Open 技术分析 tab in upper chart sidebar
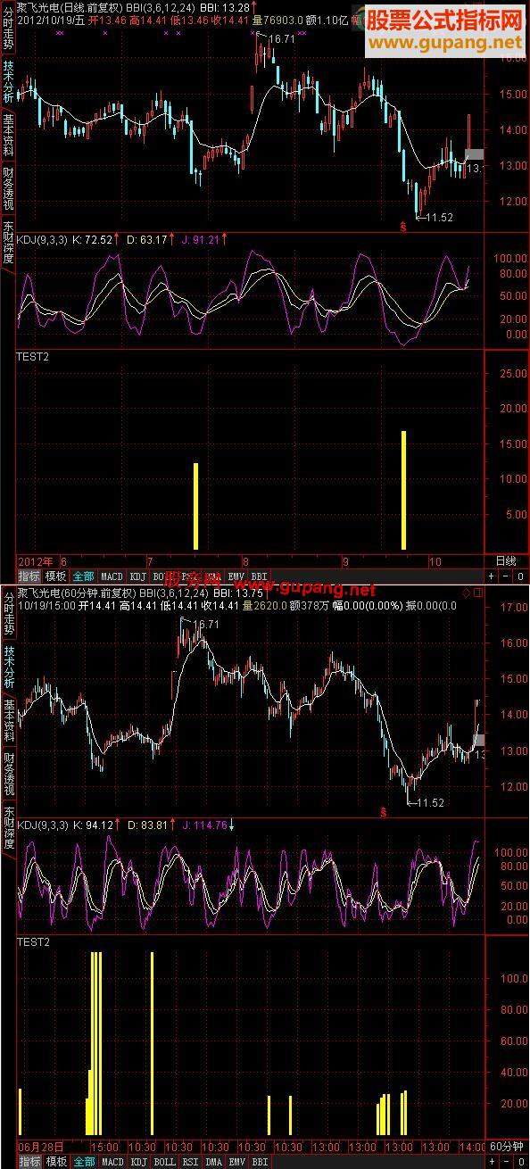The width and height of the screenshot is (530, 1169). click(x=8, y=82)
